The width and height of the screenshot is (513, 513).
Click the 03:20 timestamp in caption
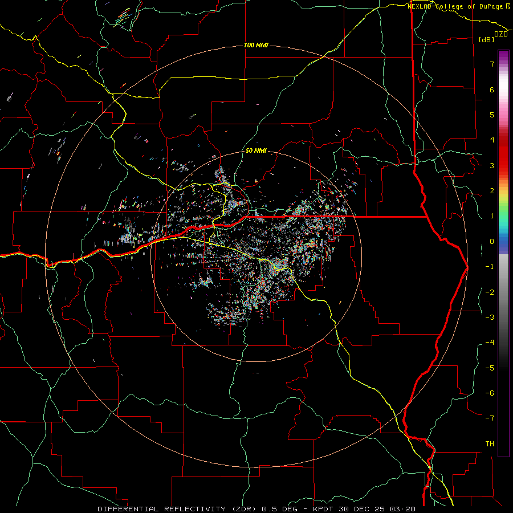403,509
